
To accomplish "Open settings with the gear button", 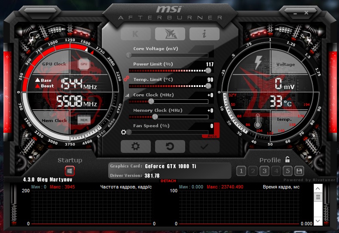I will tap(135, 146).
